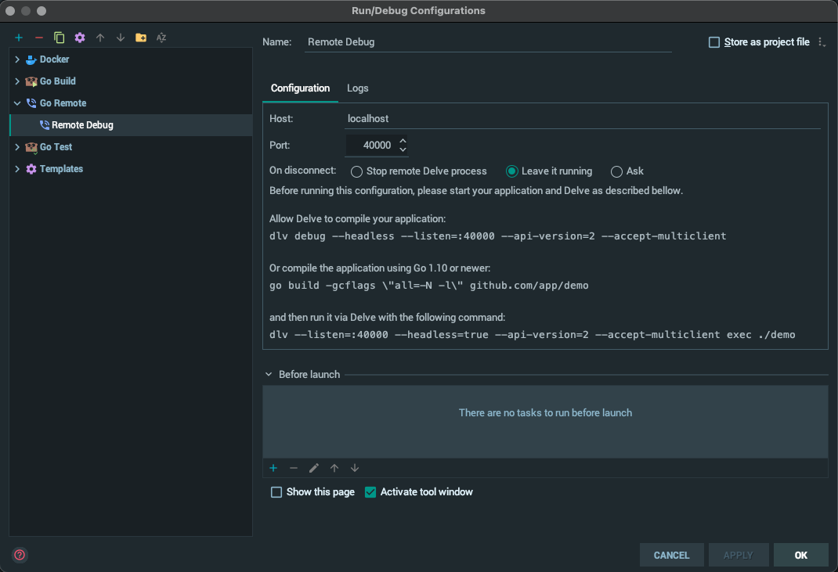Screen dimensions: 838x572
Task: Select Stop remote Delve process option
Action: [356, 171]
